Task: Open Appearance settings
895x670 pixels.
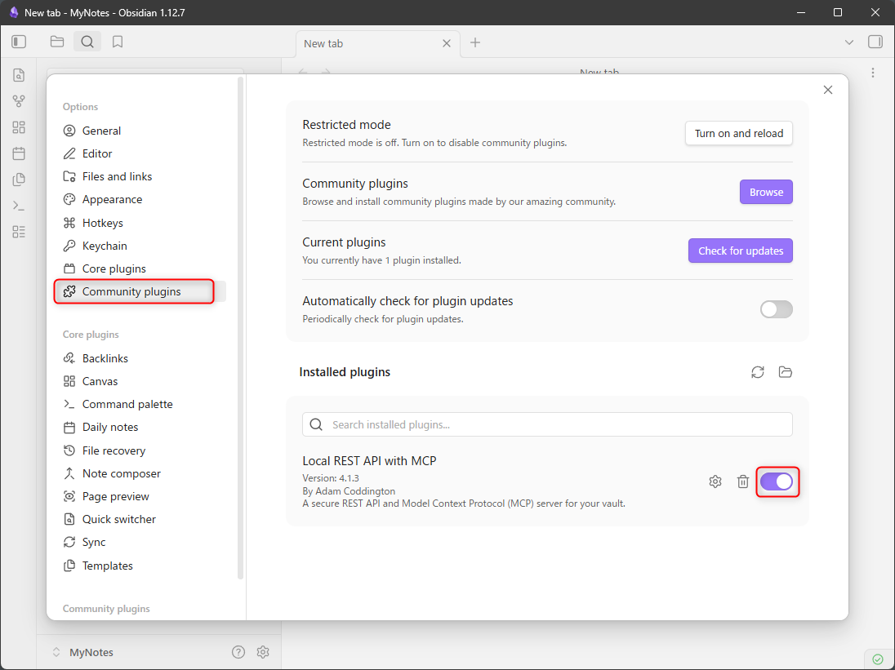Action: (140, 199)
